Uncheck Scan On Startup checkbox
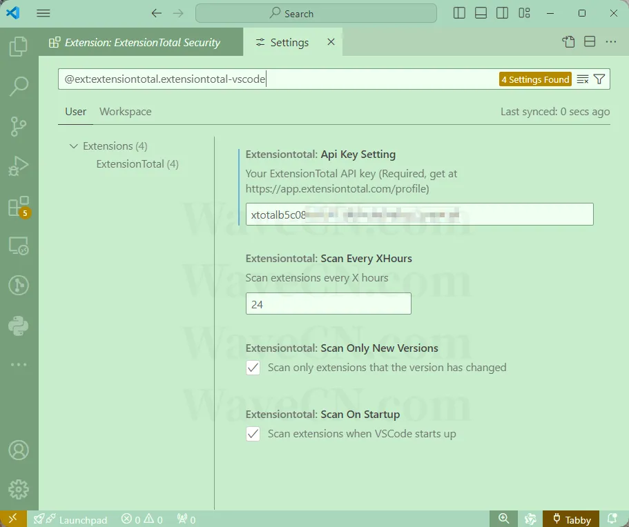 pos(253,434)
